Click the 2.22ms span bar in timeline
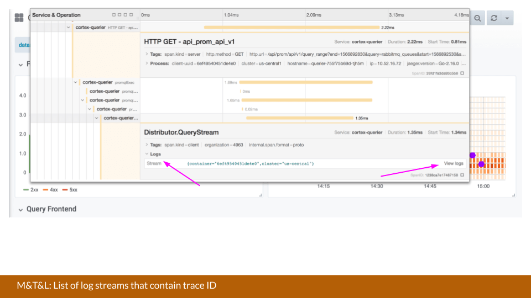 tap(291, 28)
